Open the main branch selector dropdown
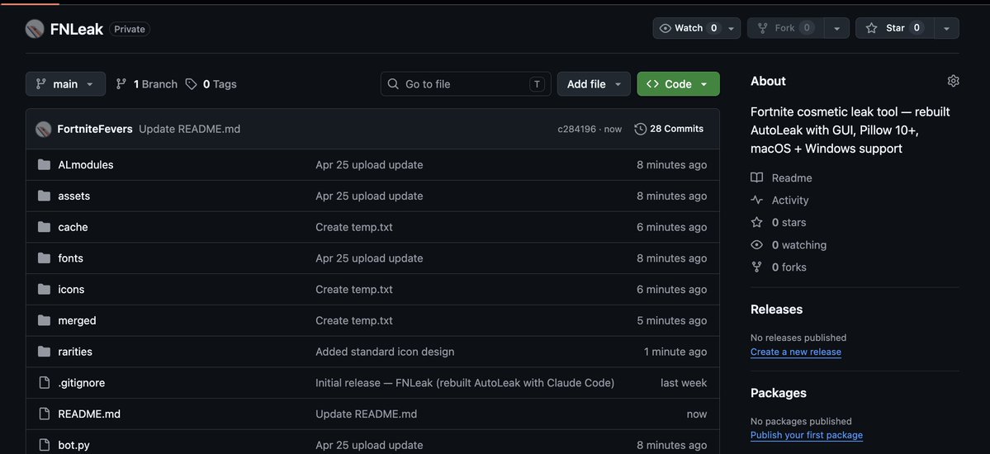990x454 pixels. (66, 84)
